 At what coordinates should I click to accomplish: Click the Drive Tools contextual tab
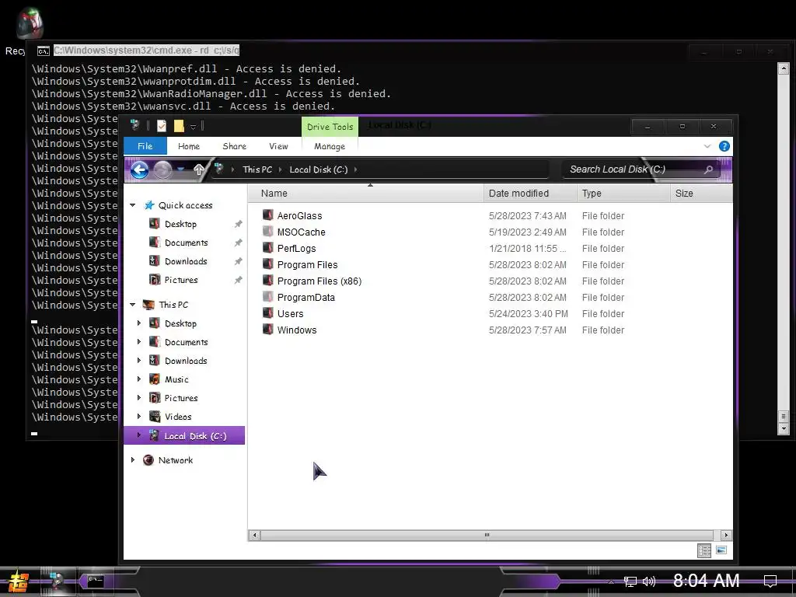[x=330, y=127]
